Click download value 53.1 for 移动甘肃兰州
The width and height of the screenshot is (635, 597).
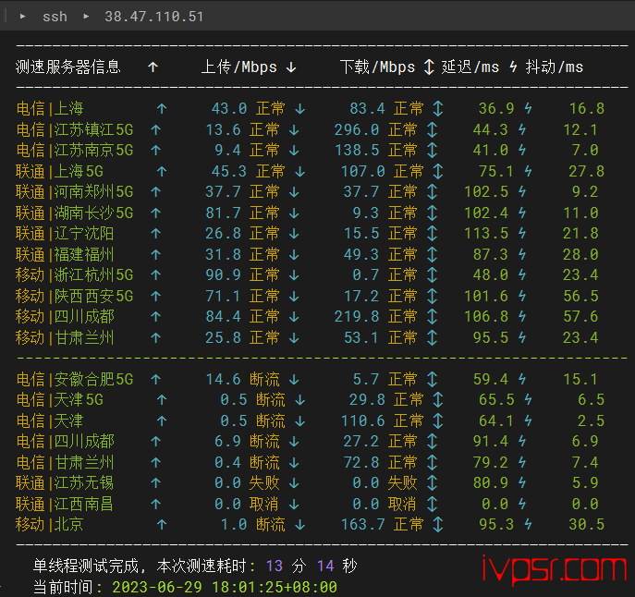point(361,338)
